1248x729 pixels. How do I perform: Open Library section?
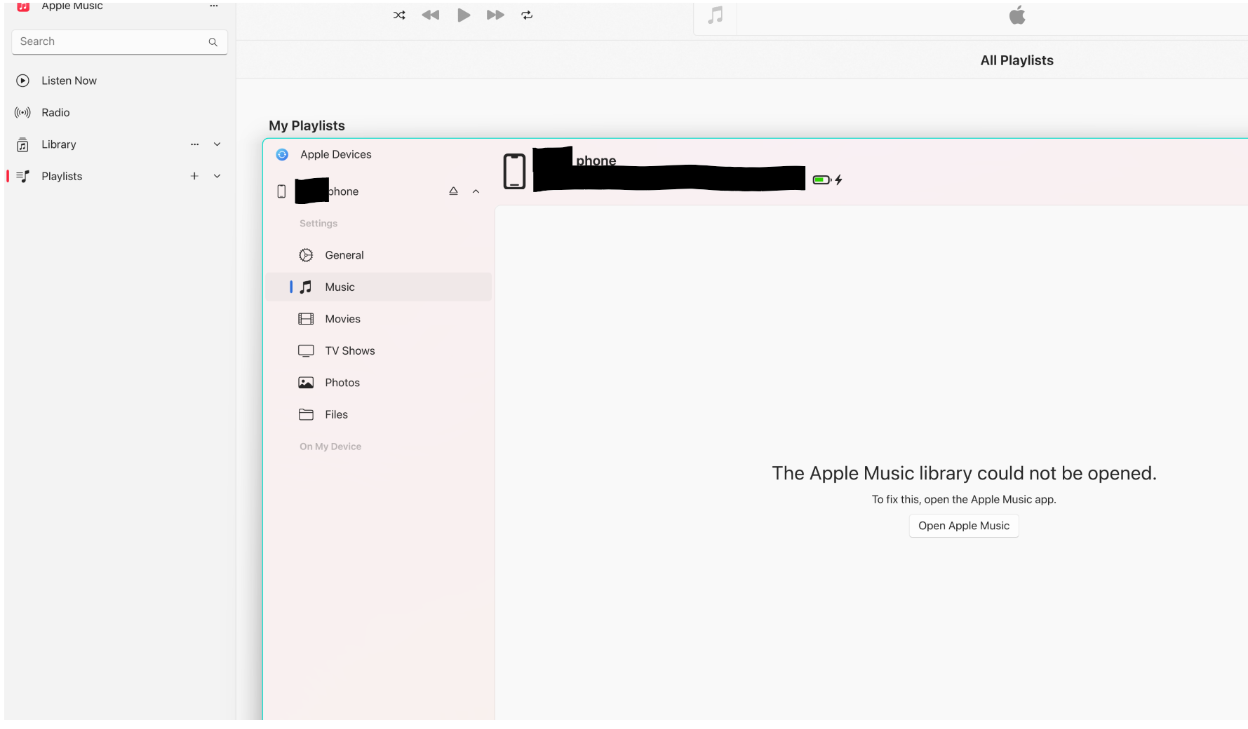[x=119, y=144]
